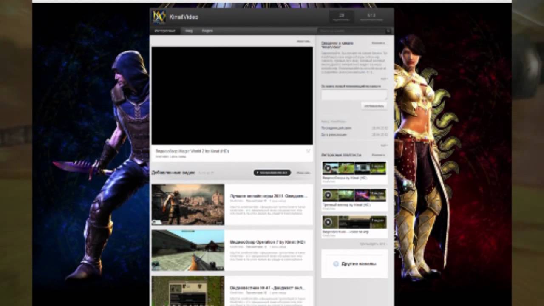Click the round icon in 'Другие каналы' box
Viewport: 544px width, 306px height.
pyautogui.click(x=336, y=264)
